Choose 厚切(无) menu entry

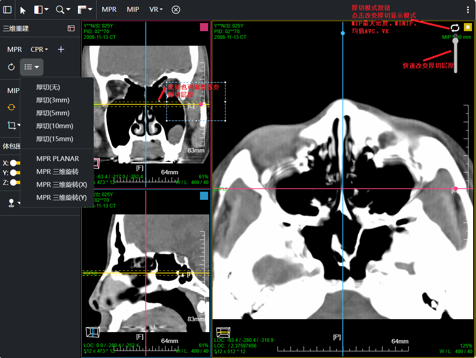[48, 87]
